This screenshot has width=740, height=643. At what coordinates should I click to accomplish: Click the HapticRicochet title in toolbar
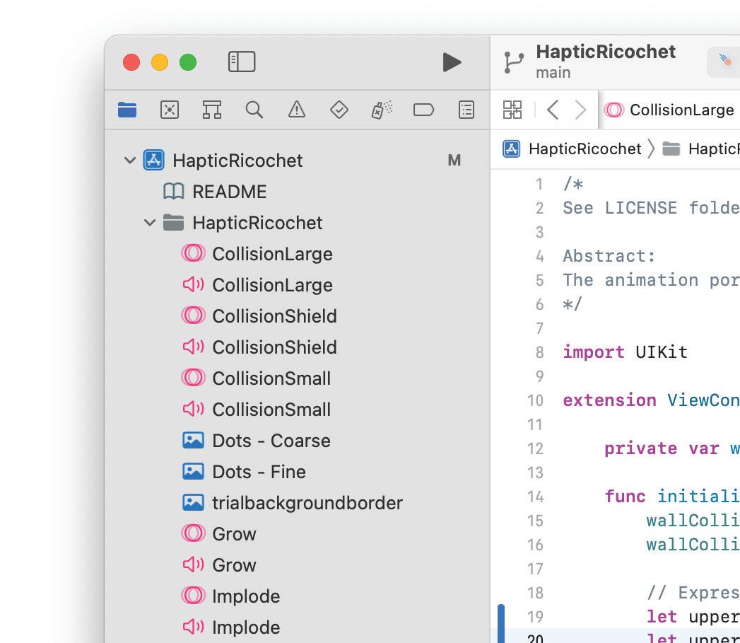[606, 52]
